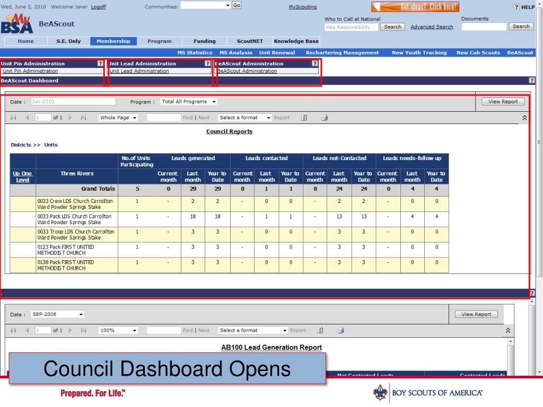Image resolution: width=543 pixels, height=407 pixels.
Task: Switch to the Funding tab
Action: (204, 41)
